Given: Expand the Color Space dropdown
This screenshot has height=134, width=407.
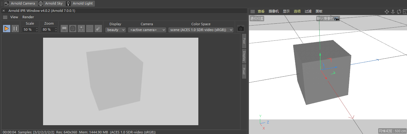Looking at the screenshot, I should tap(201, 30).
